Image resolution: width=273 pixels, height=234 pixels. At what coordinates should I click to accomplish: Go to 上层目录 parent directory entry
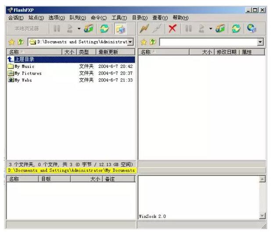pyautogui.click(x=24, y=59)
